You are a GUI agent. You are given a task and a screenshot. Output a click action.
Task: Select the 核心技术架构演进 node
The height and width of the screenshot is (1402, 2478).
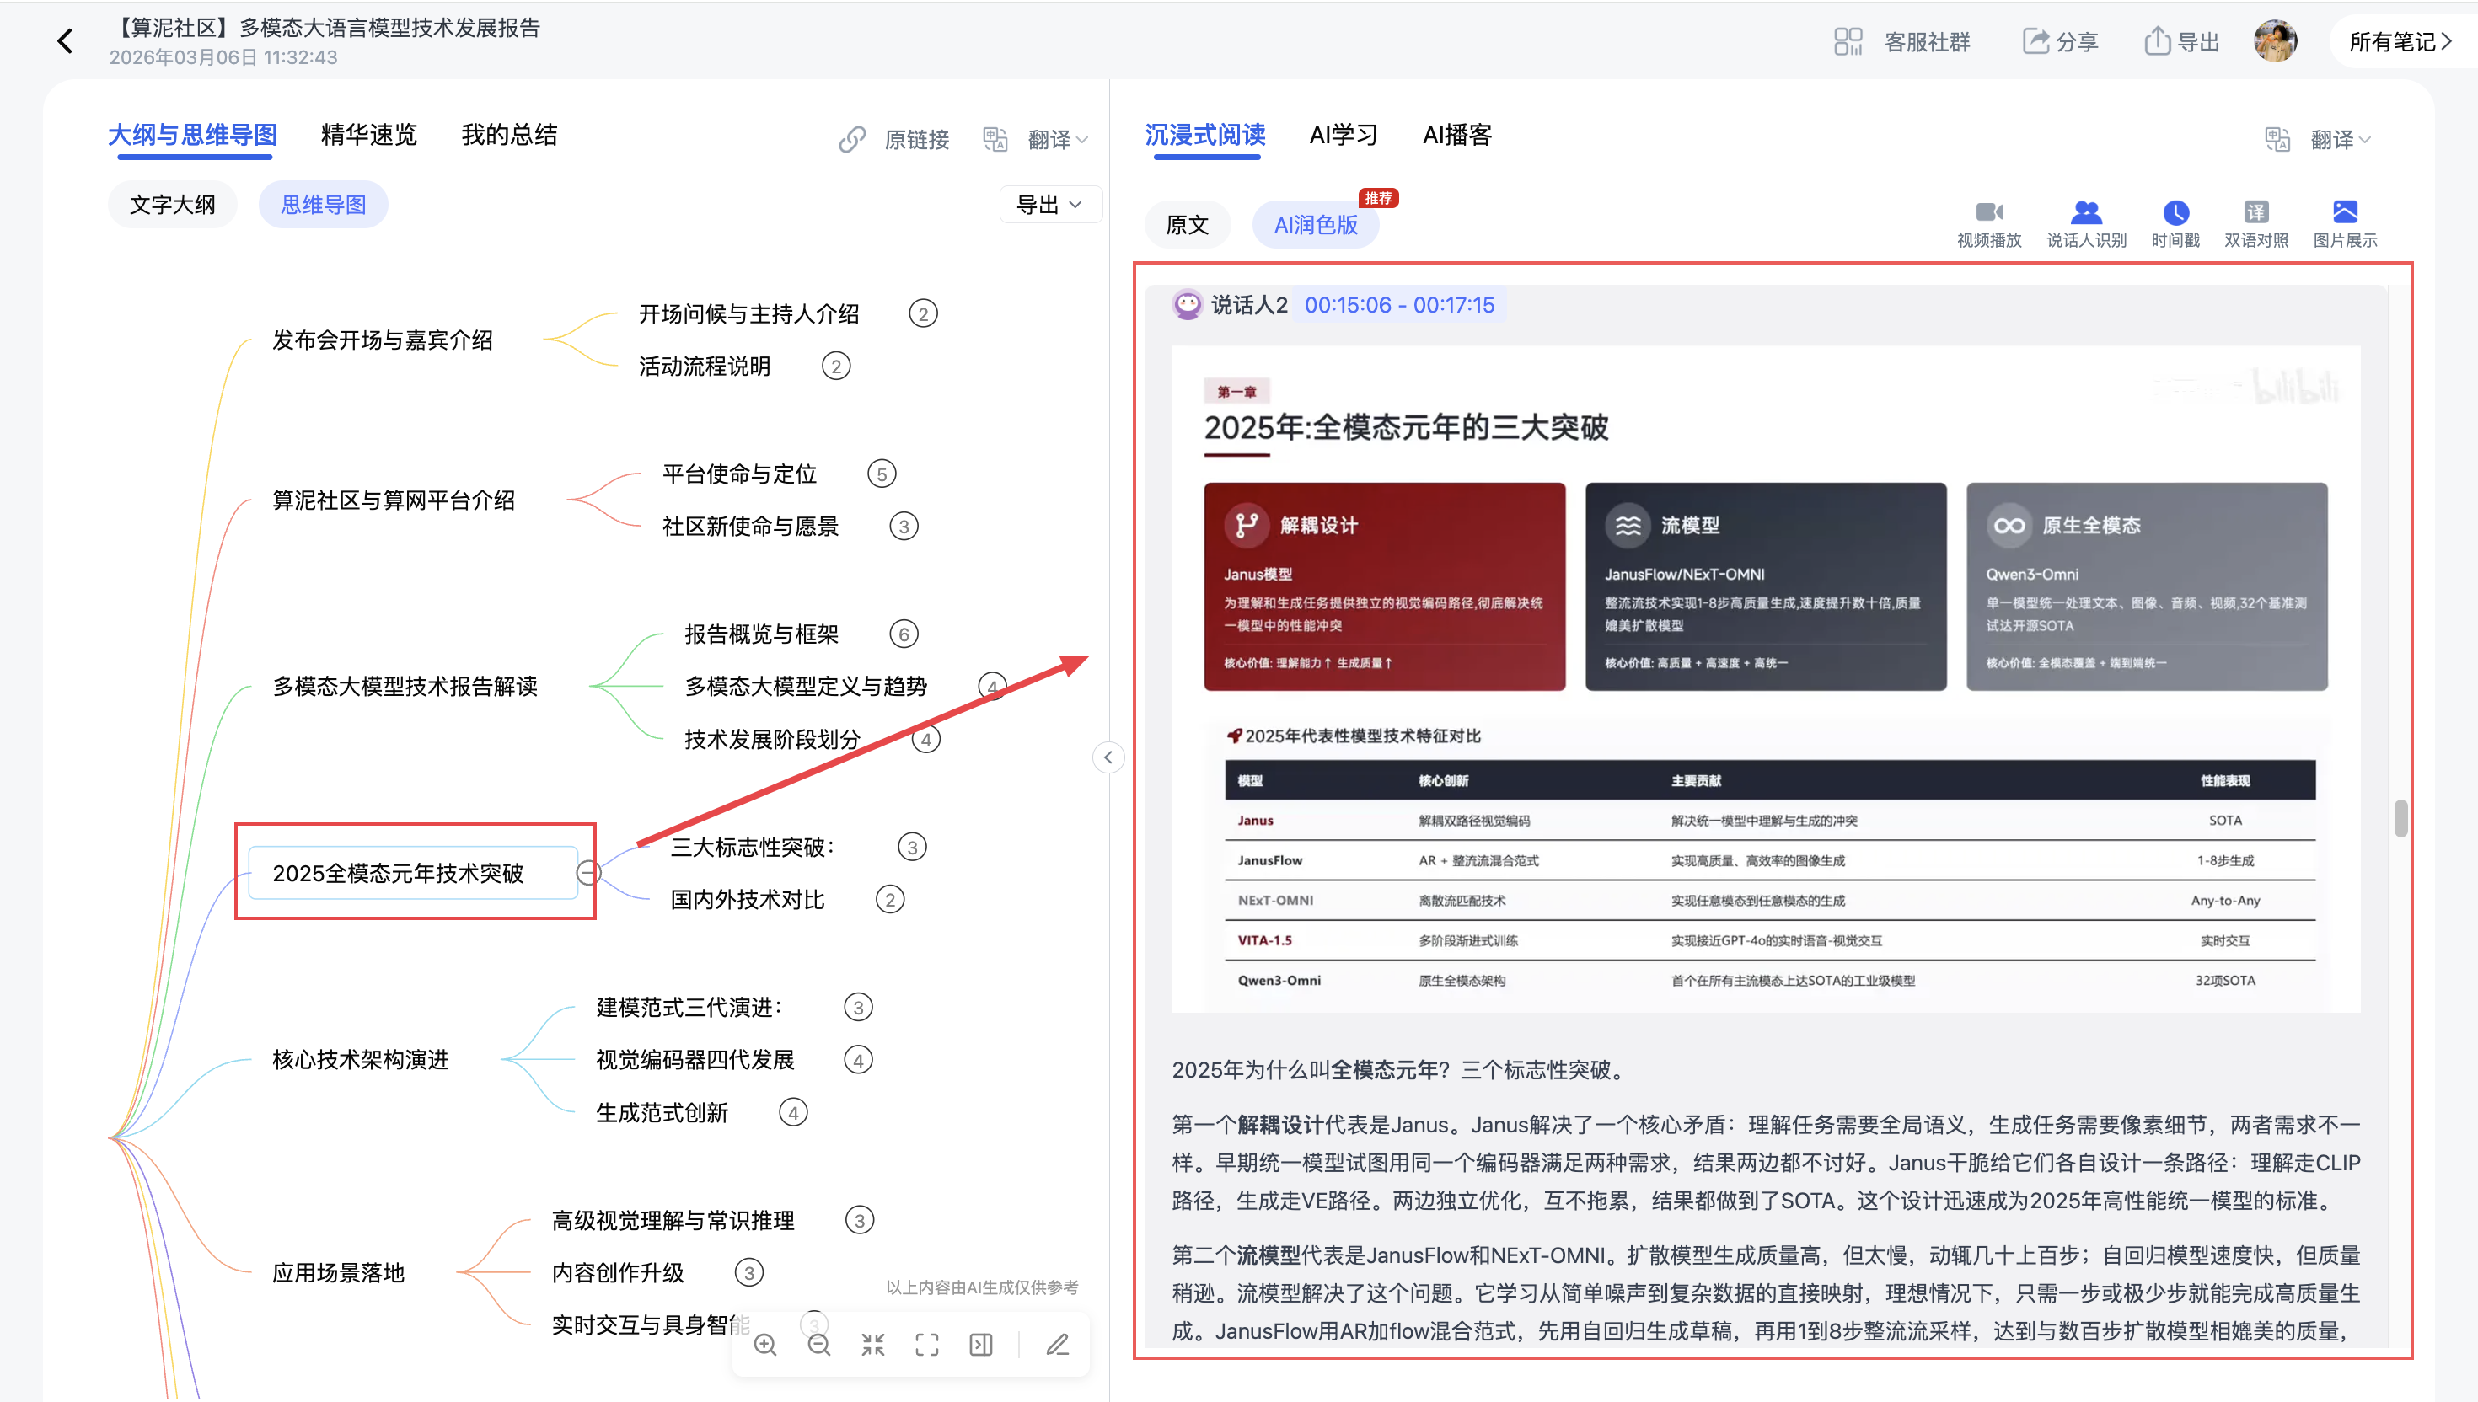[x=360, y=1059]
